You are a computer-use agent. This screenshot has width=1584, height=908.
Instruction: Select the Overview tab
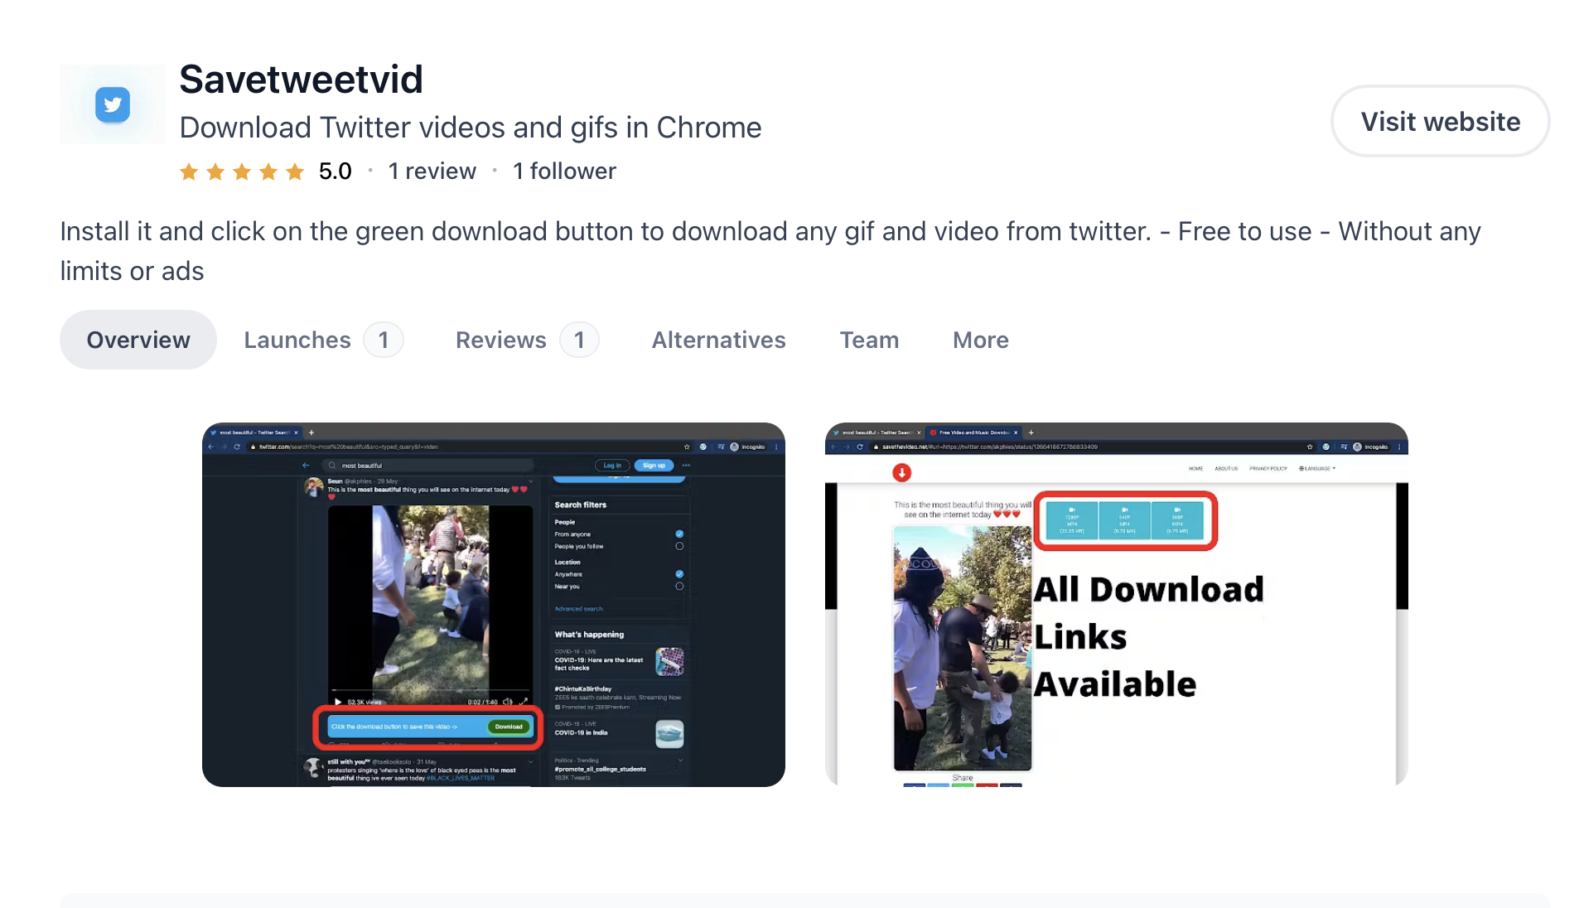tap(138, 340)
